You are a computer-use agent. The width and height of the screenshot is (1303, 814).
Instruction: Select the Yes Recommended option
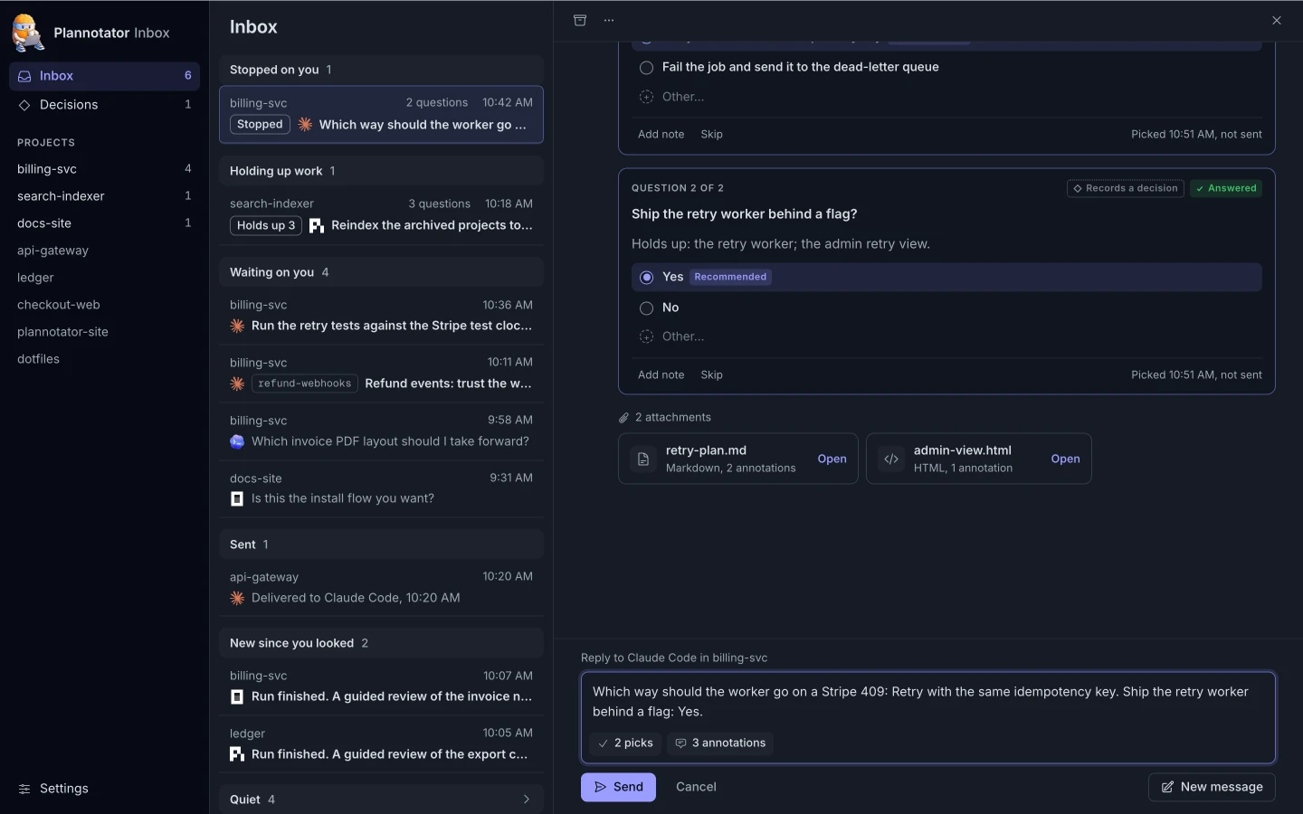point(946,277)
